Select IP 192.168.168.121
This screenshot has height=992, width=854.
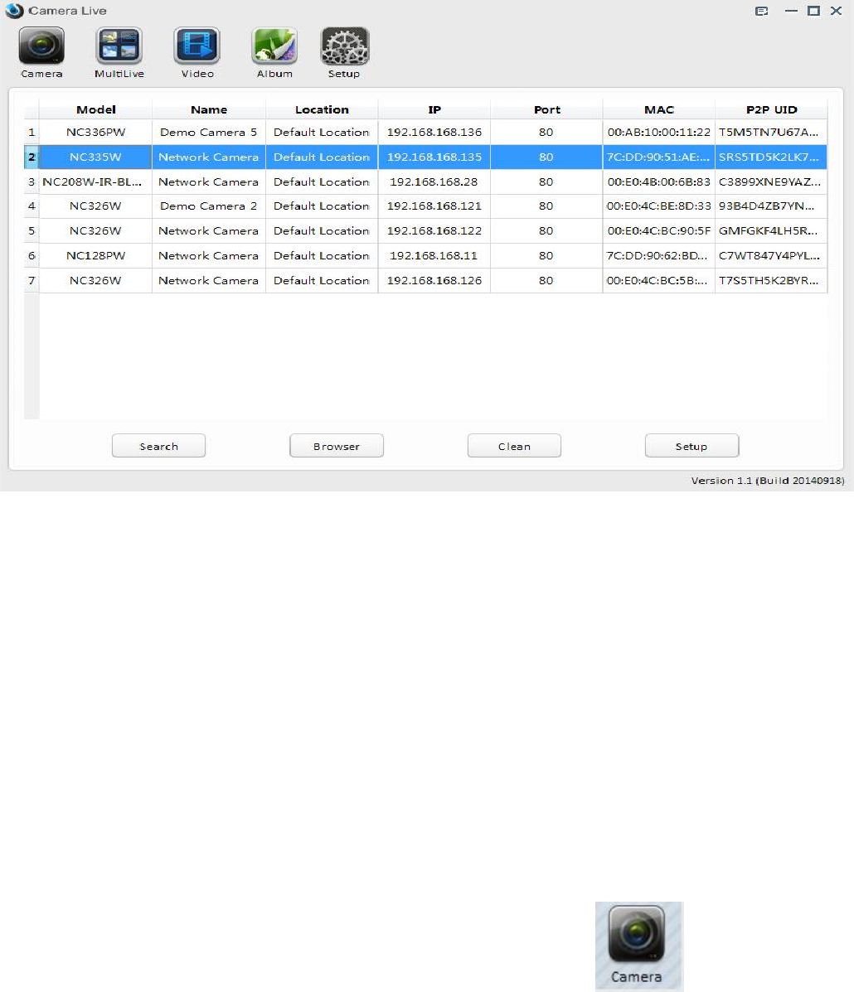coord(434,206)
